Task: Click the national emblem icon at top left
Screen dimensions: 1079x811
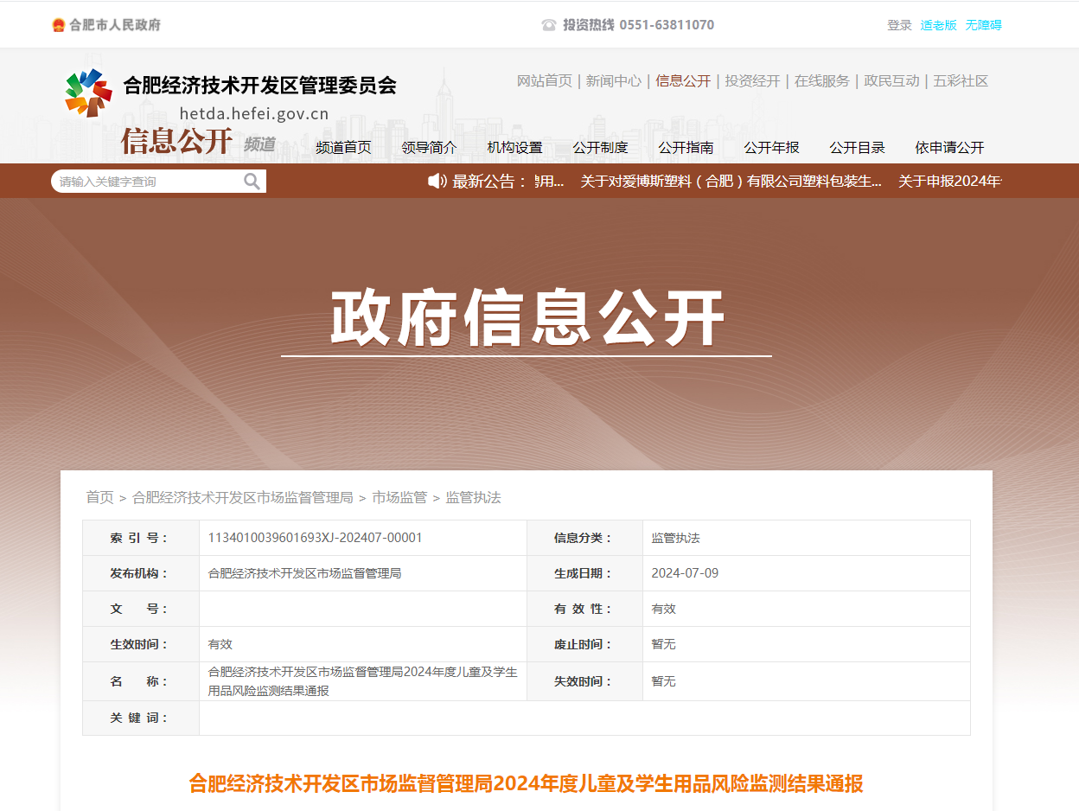Action: tap(58, 25)
